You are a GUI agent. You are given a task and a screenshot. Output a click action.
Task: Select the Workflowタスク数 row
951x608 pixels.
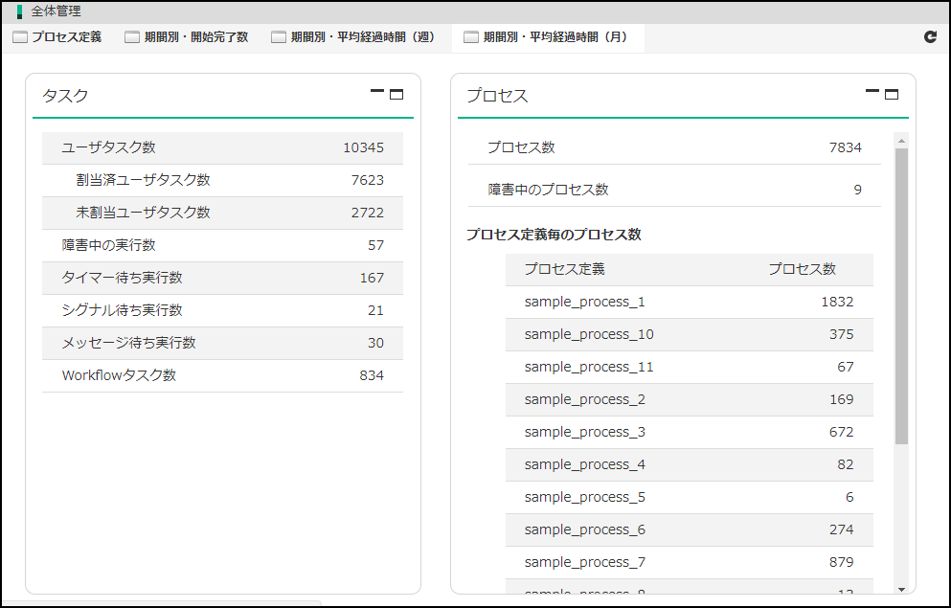pyautogui.click(x=222, y=375)
